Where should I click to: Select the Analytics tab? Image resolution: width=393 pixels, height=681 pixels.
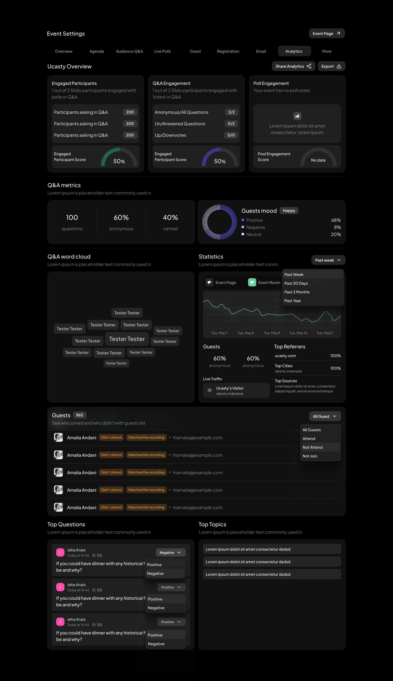[x=294, y=51]
